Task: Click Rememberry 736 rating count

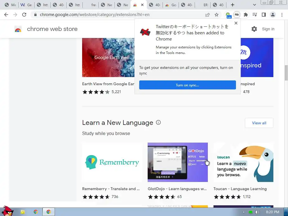Action: 115,197
